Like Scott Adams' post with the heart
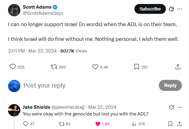This screenshot has width=189, height=129. pyautogui.click(x=95, y=67)
